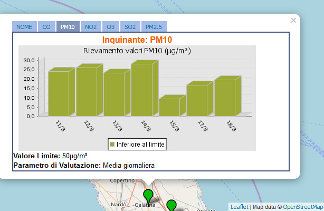Click the '11/8' date axis label
The width and height of the screenshot is (324, 211).
point(60,126)
